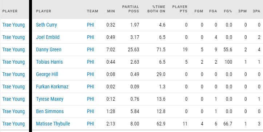Sort by PARTIAL POSS column header
263x132 pixels.
point(130,9)
